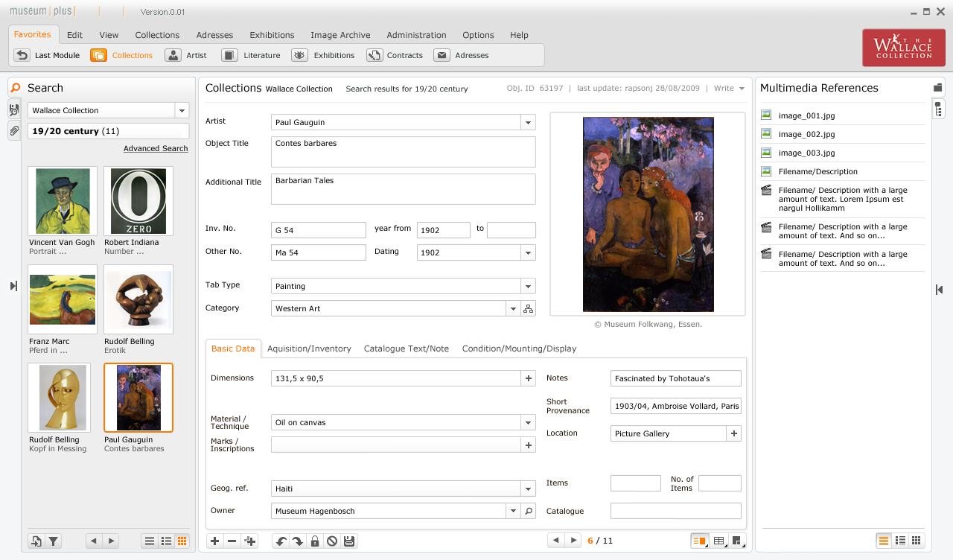Lock the record with the padlock icon
Image resolution: width=953 pixels, height=560 pixels.
[315, 541]
